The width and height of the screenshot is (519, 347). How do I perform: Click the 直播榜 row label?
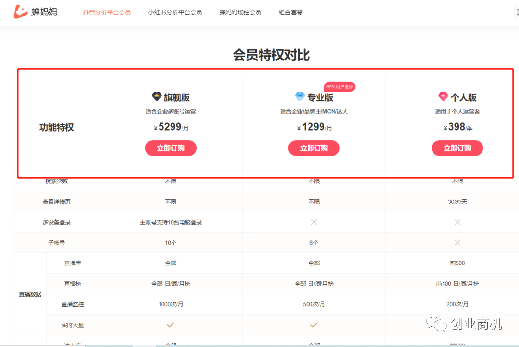tap(73, 284)
